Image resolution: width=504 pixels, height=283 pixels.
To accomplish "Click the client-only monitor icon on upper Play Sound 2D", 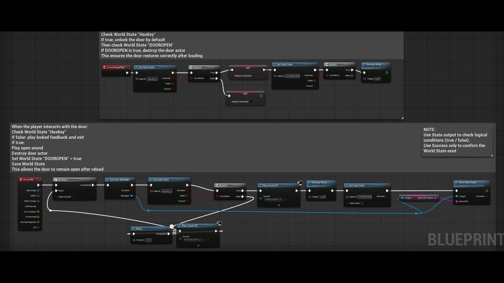I will tap(300, 183).
